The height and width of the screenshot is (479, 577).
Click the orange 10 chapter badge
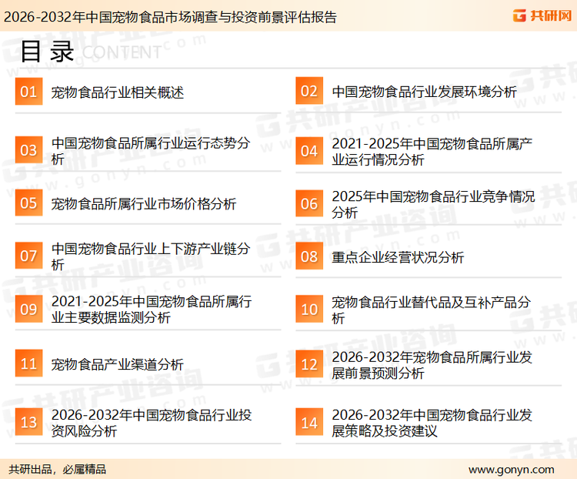pyautogui.click(x=309, y=310)
